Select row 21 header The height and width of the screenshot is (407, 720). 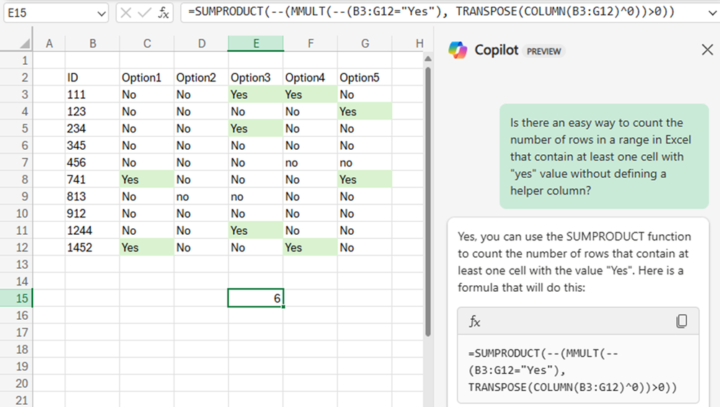click(x=16, y=400)
